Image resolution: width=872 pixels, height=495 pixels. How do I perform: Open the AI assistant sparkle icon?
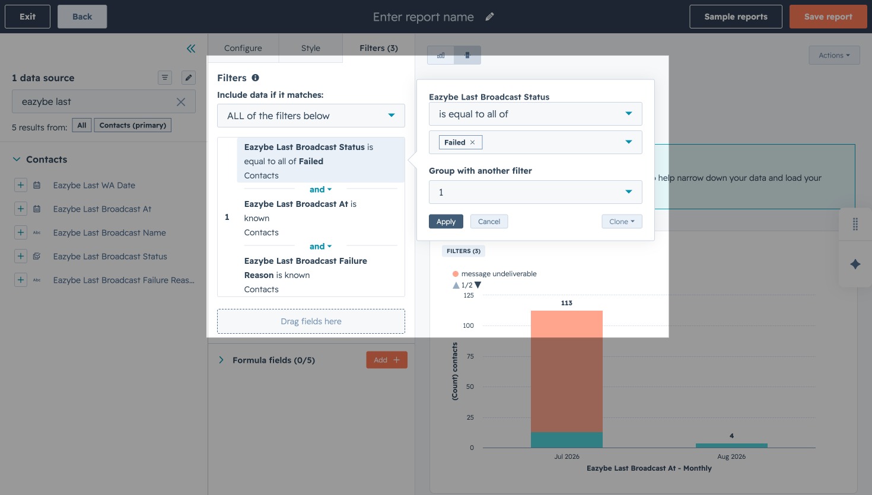(855, 264)
